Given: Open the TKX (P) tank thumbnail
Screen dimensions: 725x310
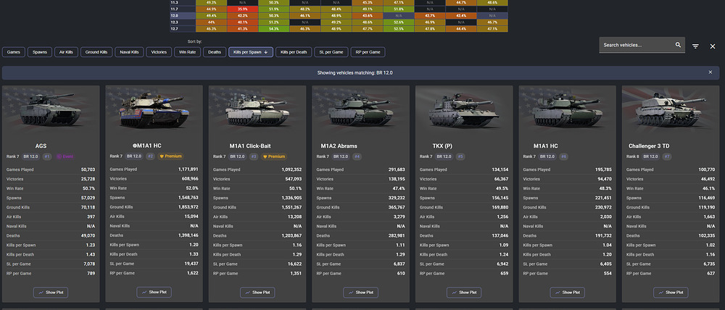Looking at the screenshot, I should coord(464,109).
